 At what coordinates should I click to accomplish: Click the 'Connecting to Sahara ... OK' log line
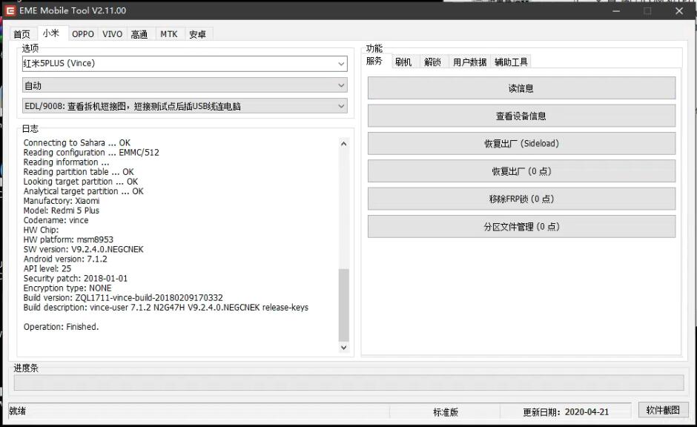click(x=77, y=142)
